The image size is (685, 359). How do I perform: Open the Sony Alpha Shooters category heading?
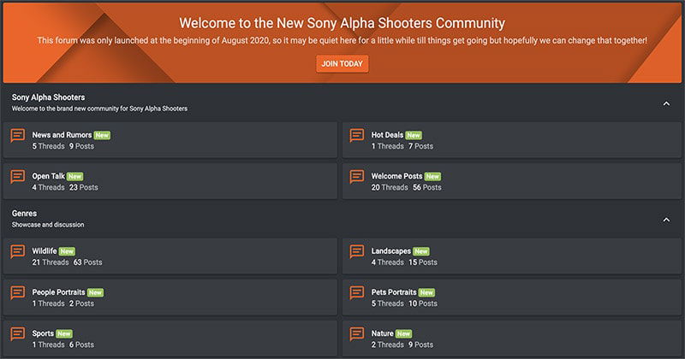point(48,97)
